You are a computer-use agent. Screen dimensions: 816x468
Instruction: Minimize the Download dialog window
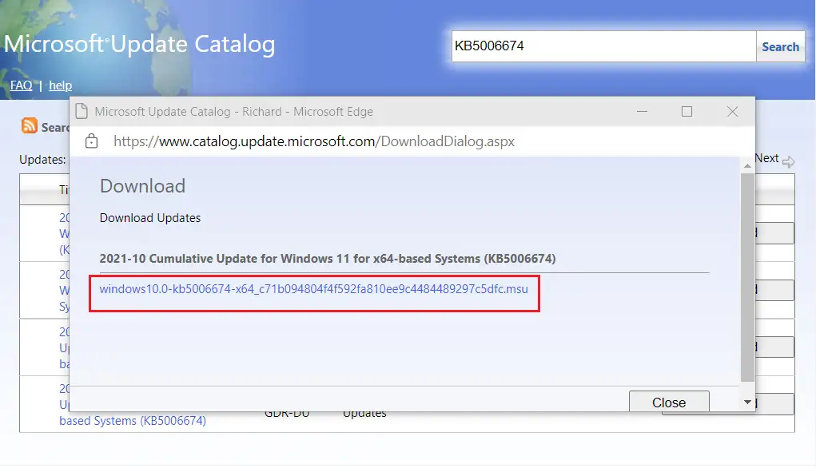click(643, 111)
